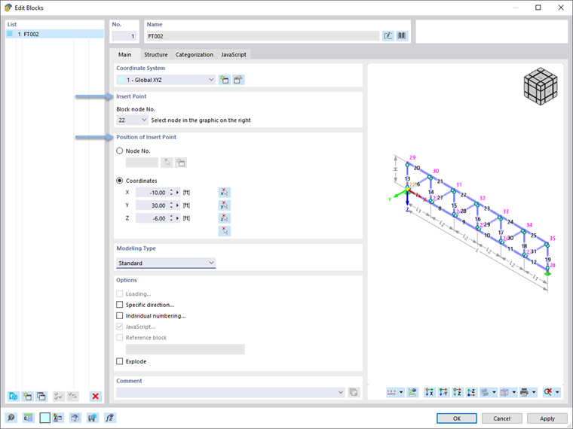Edit the selected coordinate system icon
The image size is (573, 429).
click(238, 80)
